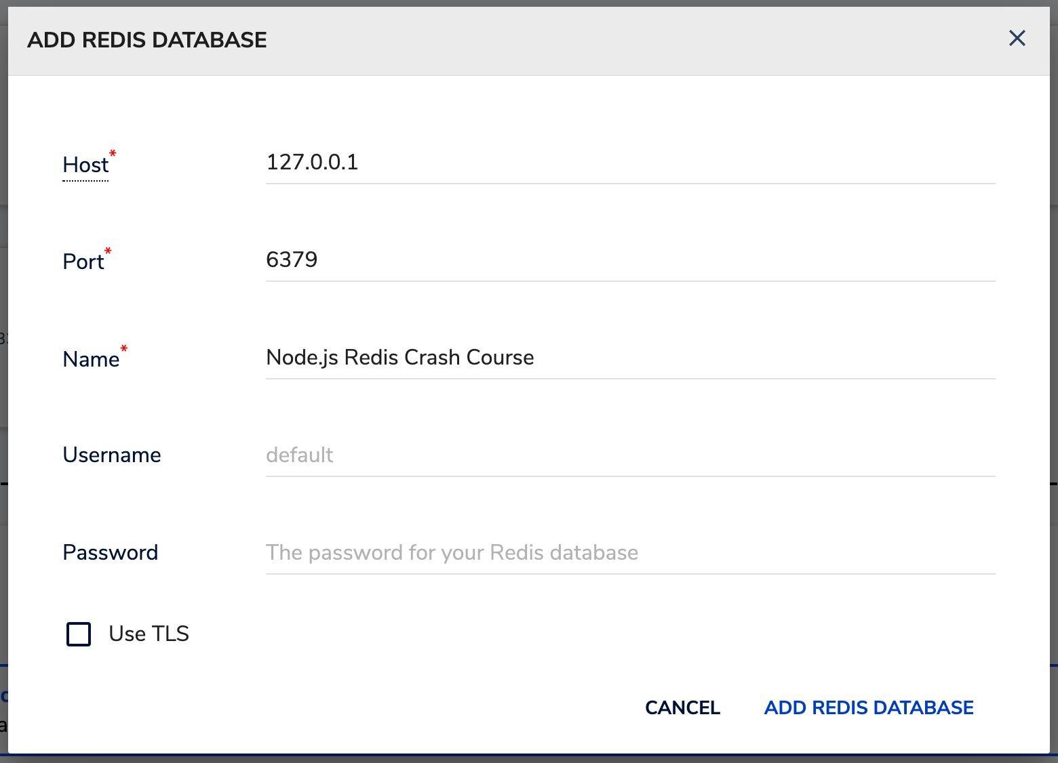1058x763 pixels.
Task: Focus the Port field containing 6379
Action: [630, 260]
